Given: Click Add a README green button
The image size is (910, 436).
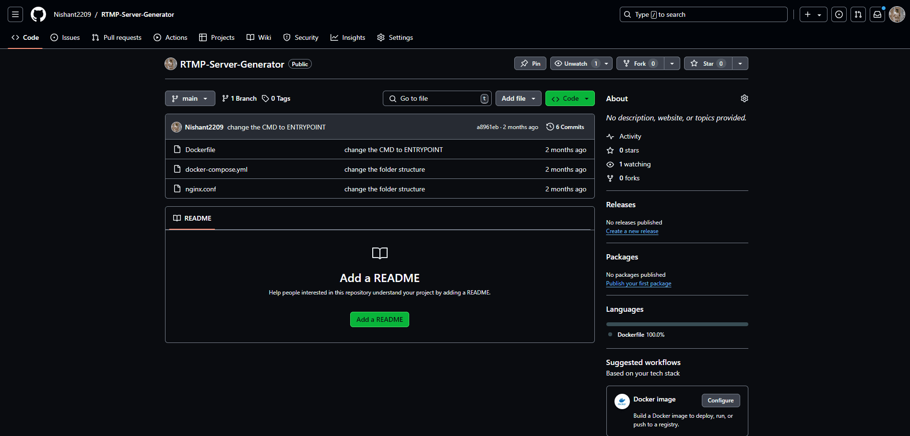Looking at the screenshot, I should (x=379, y=319).
